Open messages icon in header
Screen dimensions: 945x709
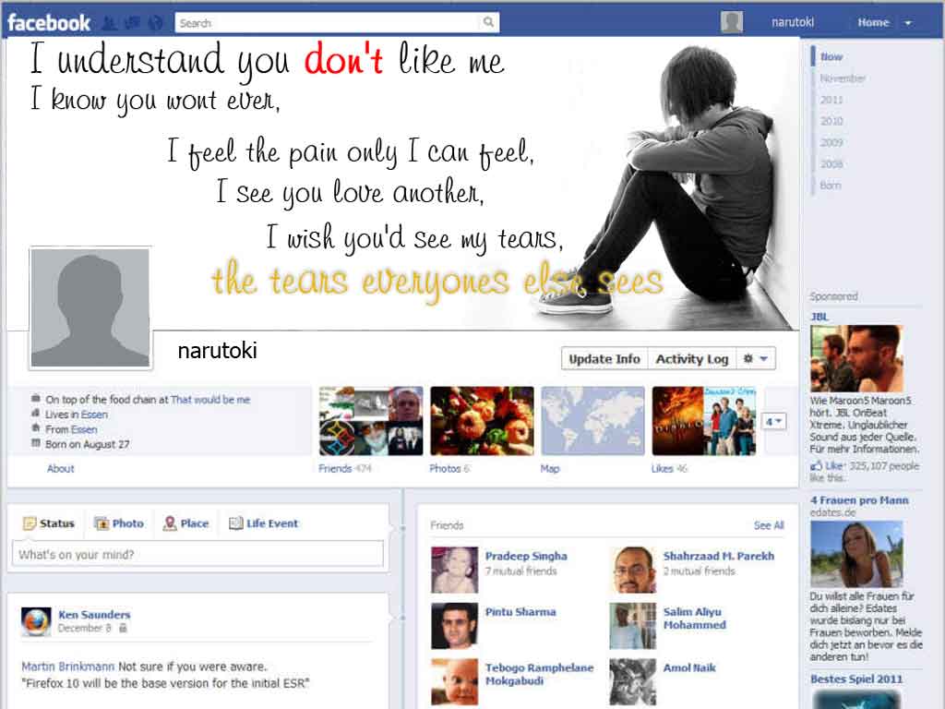click(x=132, y=23)
